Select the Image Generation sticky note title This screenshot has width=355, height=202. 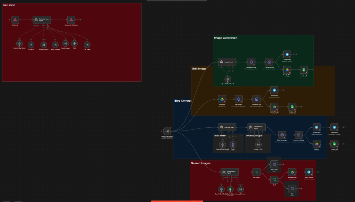(225, 38)
